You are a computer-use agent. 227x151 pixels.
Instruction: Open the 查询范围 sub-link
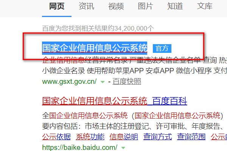coord(191,137)
